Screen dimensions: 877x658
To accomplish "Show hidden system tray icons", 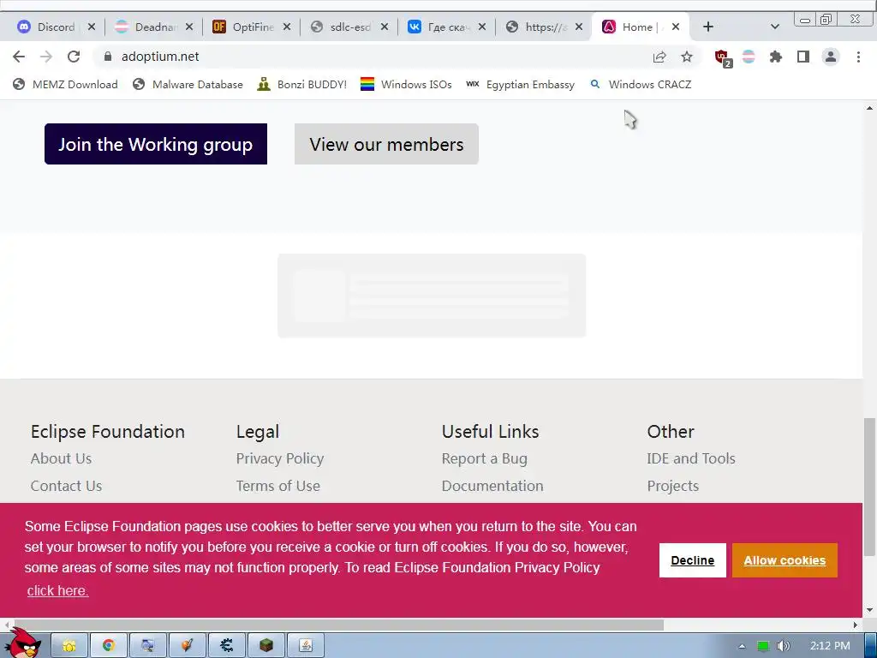I will coord(743,646).
